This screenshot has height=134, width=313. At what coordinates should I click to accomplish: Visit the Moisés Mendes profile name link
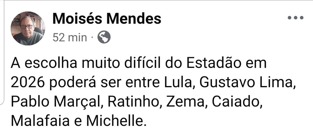click(x=107, y=19)
